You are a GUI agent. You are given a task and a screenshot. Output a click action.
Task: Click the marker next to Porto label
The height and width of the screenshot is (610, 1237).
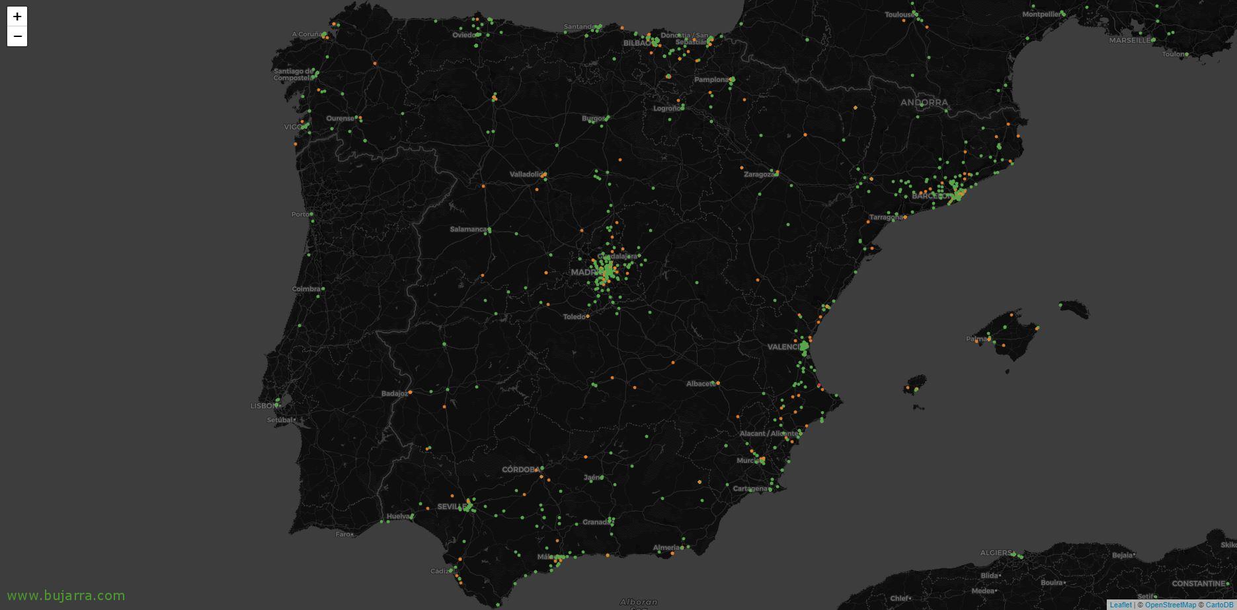coord(312,214)
